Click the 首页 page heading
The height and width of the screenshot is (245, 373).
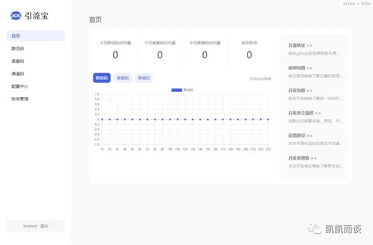(x=95, y=20)
